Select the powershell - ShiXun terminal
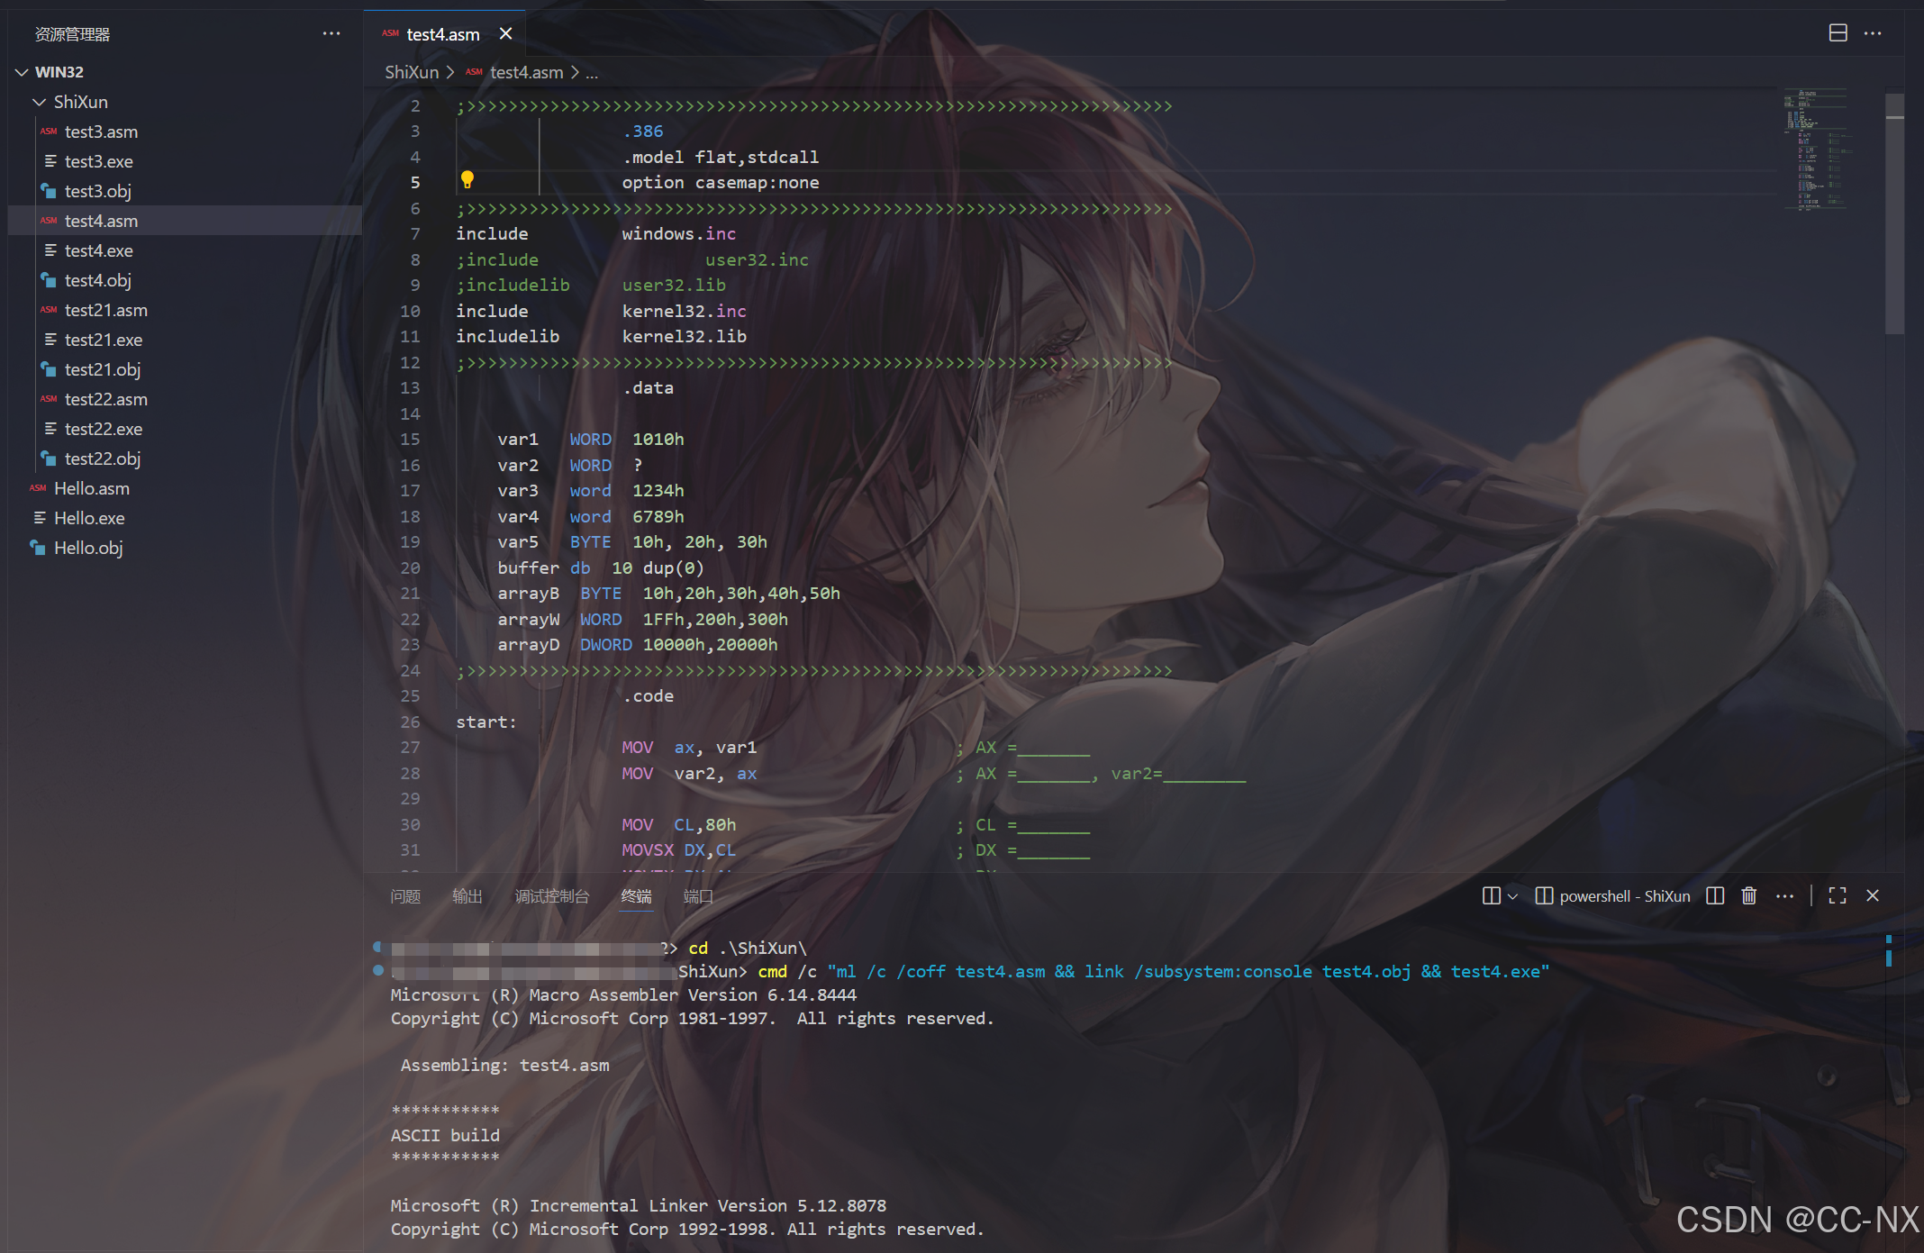This screenshot has height=1253, width=1924. click(x=1612, y=896)
